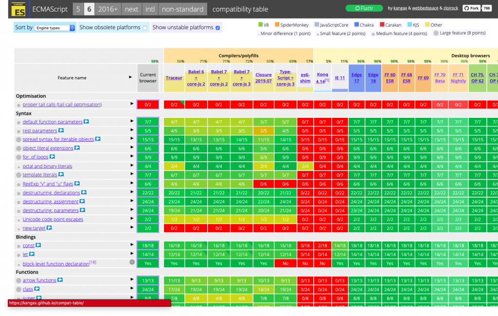Open flag icon beside new.target
498x316 pixels.
pyautogui.click(x=49, y=227)
